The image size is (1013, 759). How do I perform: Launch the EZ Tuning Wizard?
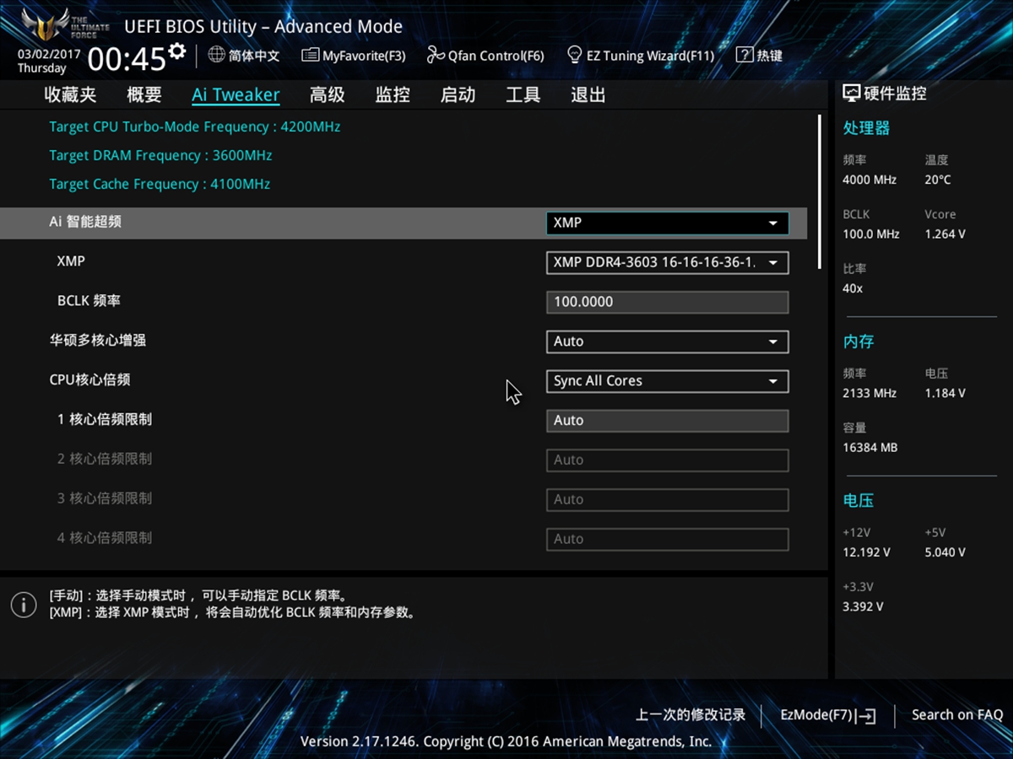point(640,55)
